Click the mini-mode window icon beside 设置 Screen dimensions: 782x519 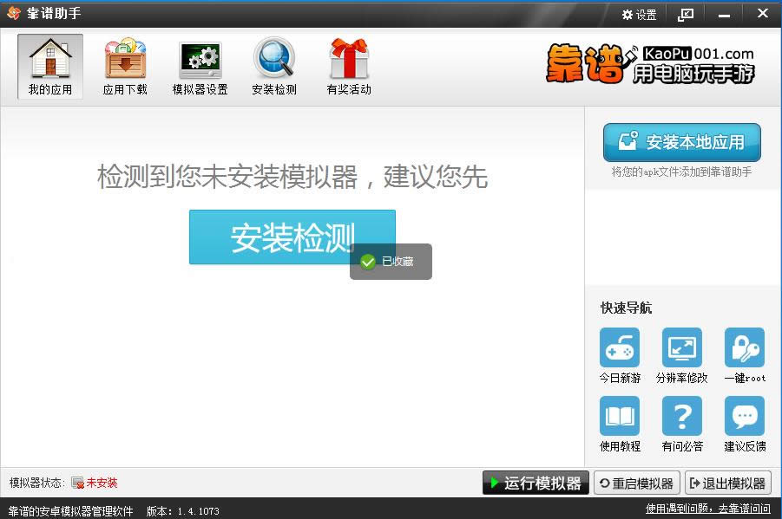[686, 15]
